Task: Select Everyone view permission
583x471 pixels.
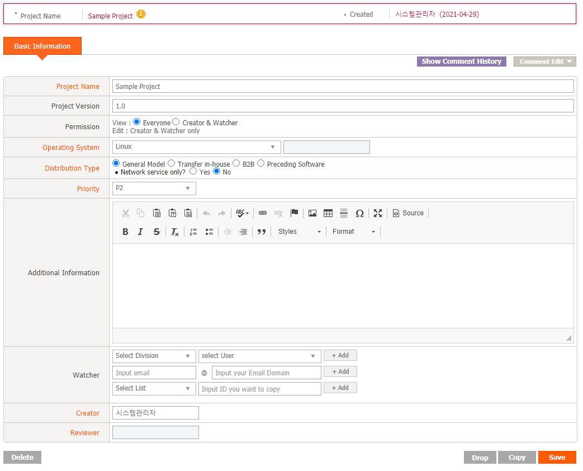Action: (136, 122)
